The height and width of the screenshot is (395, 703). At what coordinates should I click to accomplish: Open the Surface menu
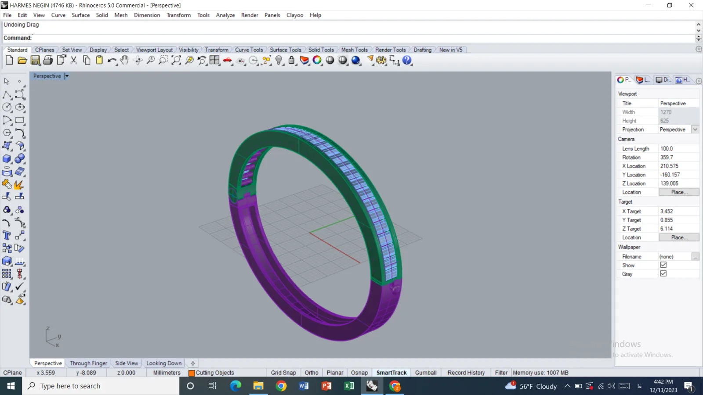(81, 15)
